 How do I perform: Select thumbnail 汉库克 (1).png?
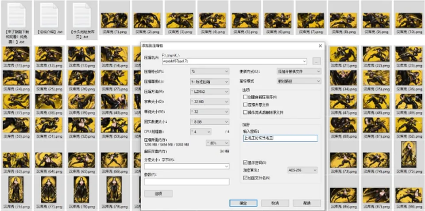[x=114, y=21]
